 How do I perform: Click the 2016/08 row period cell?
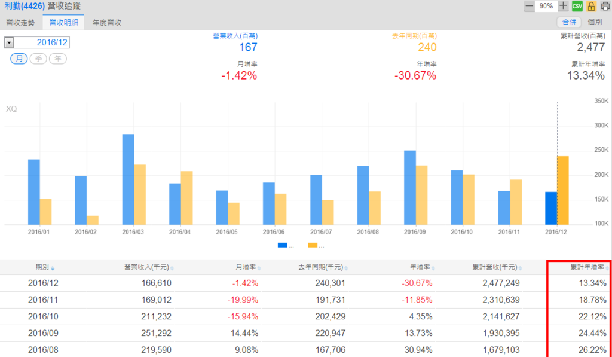pos(43,350)
